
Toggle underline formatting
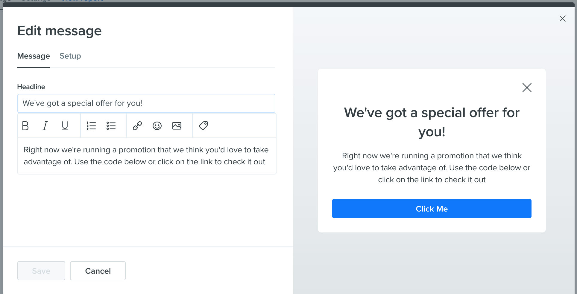coord(65,126)
